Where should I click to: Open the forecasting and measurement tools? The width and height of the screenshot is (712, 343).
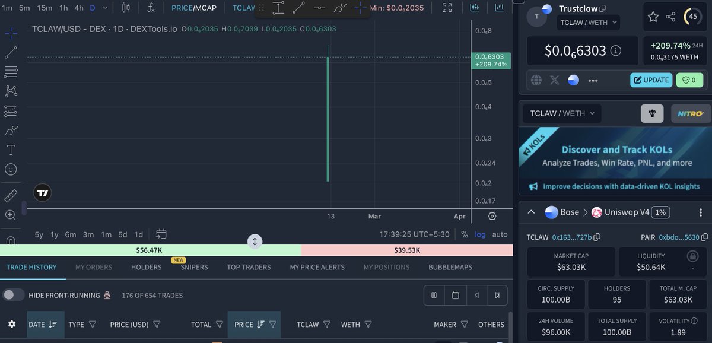coord(11,111)
